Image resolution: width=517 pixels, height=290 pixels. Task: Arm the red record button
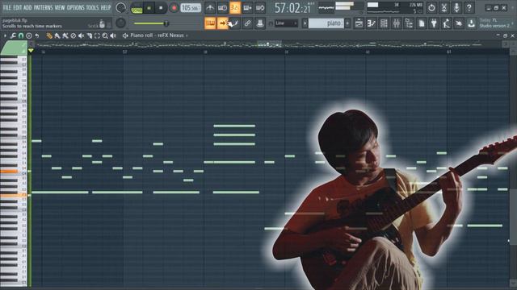click(x=174, y=8)
